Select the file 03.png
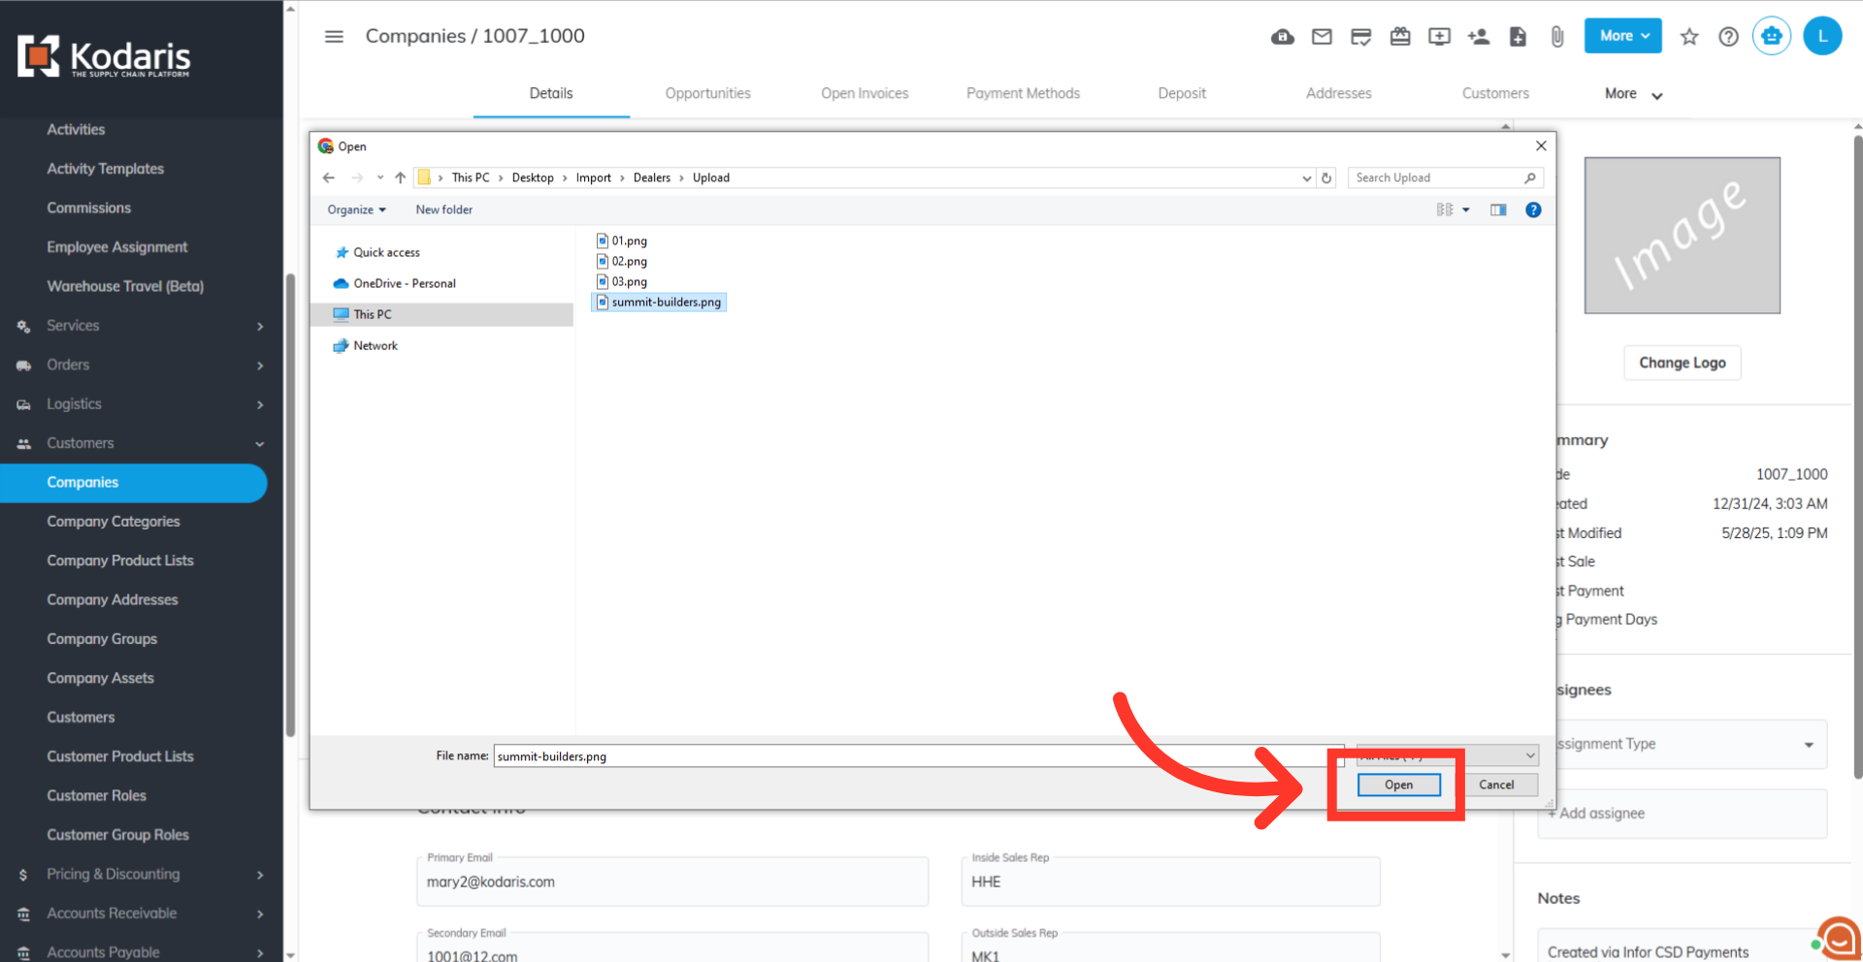Image resolution: width=1863 pixels, height=962 pixels. (622, 281)
